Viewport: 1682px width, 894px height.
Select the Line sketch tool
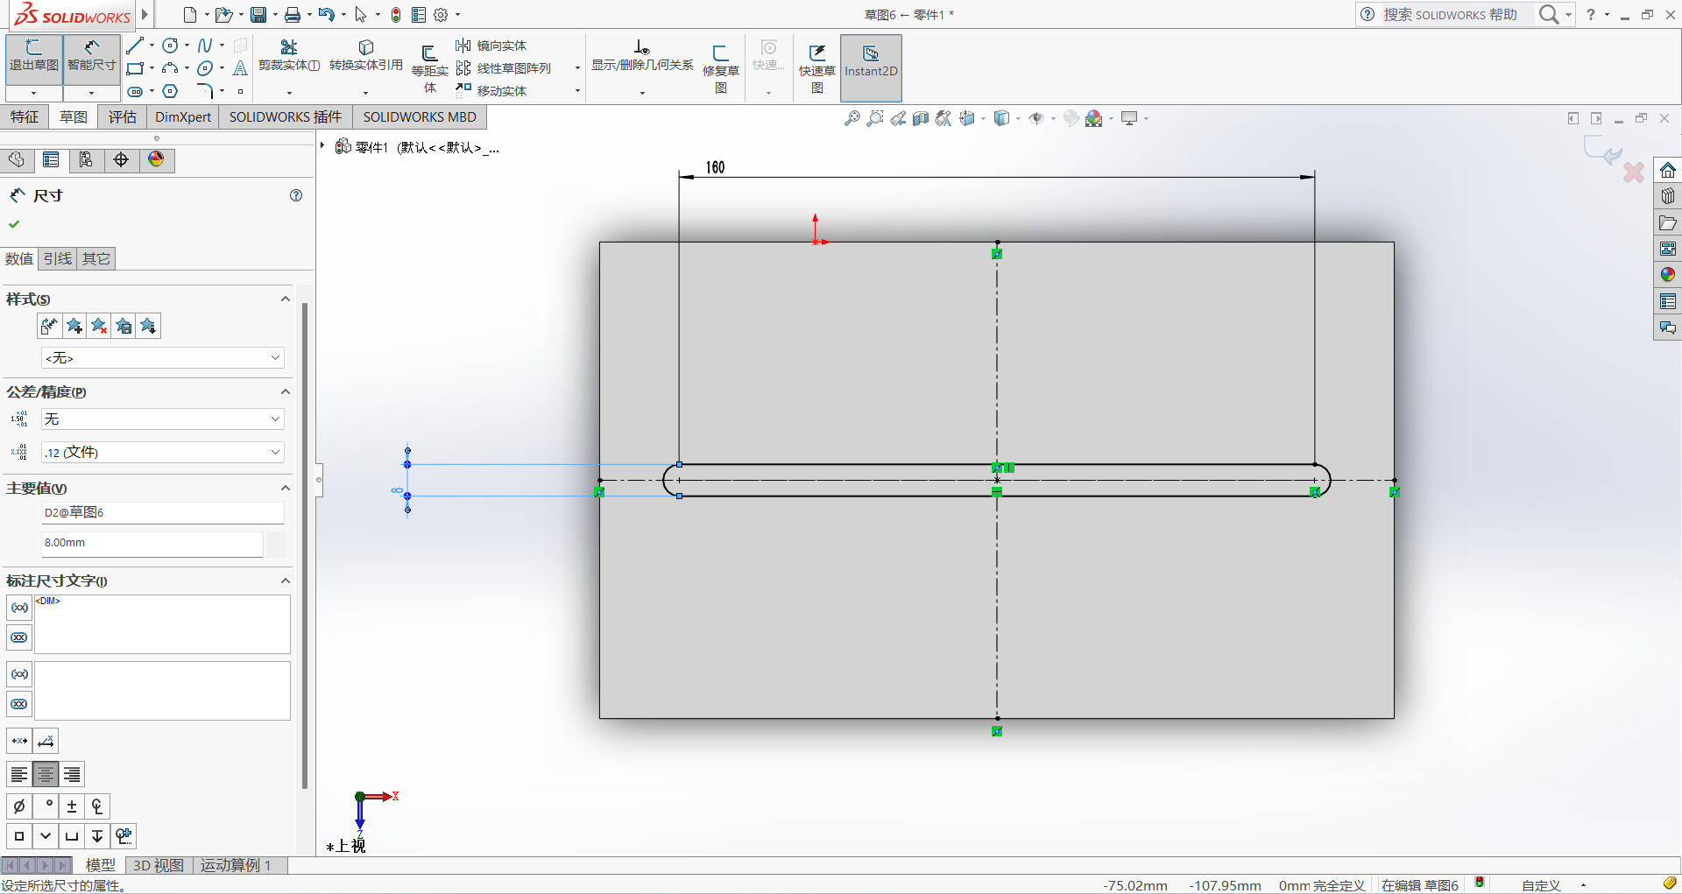[134, 46]
